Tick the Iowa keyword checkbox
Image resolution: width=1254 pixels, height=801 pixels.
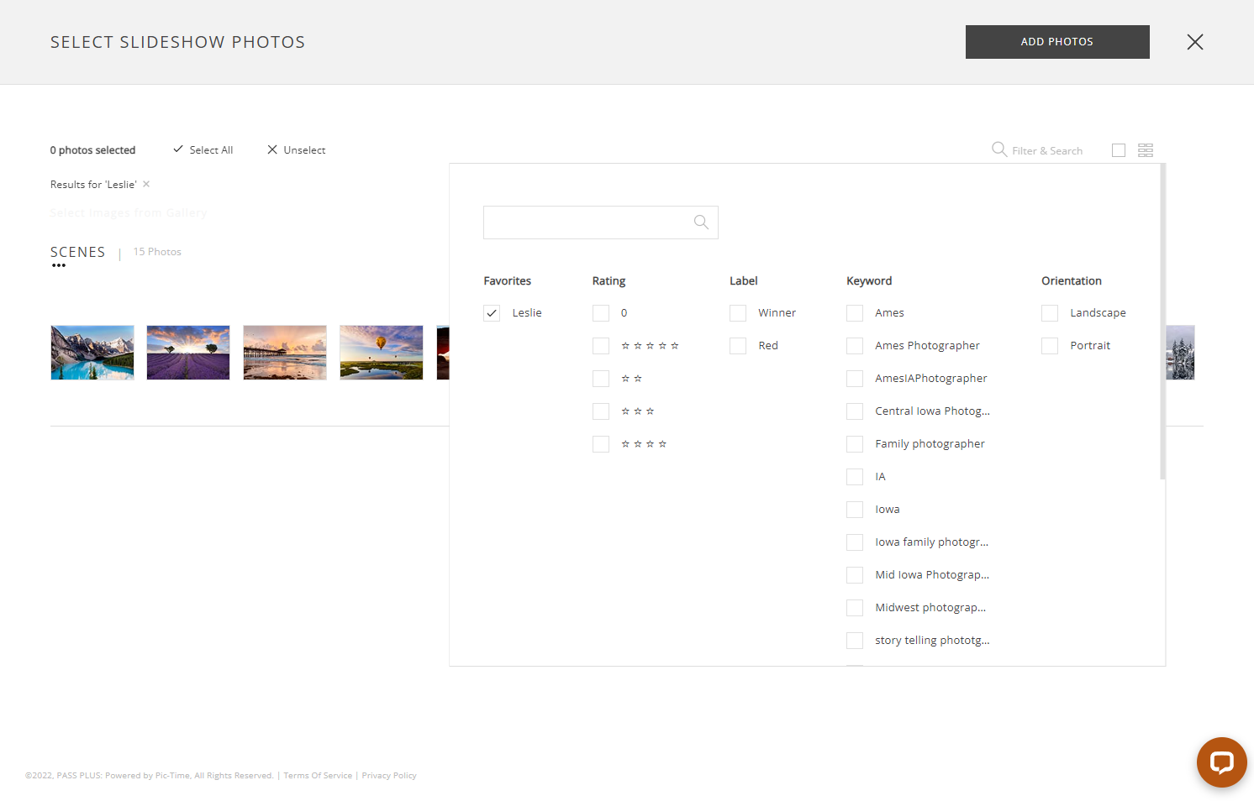[855, 510]
